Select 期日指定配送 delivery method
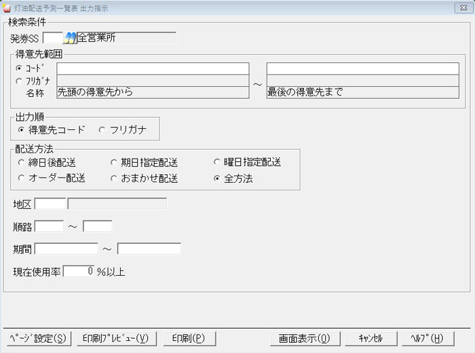Image resolution: width=475 pixels, height=353 pixels. [114, 163]
